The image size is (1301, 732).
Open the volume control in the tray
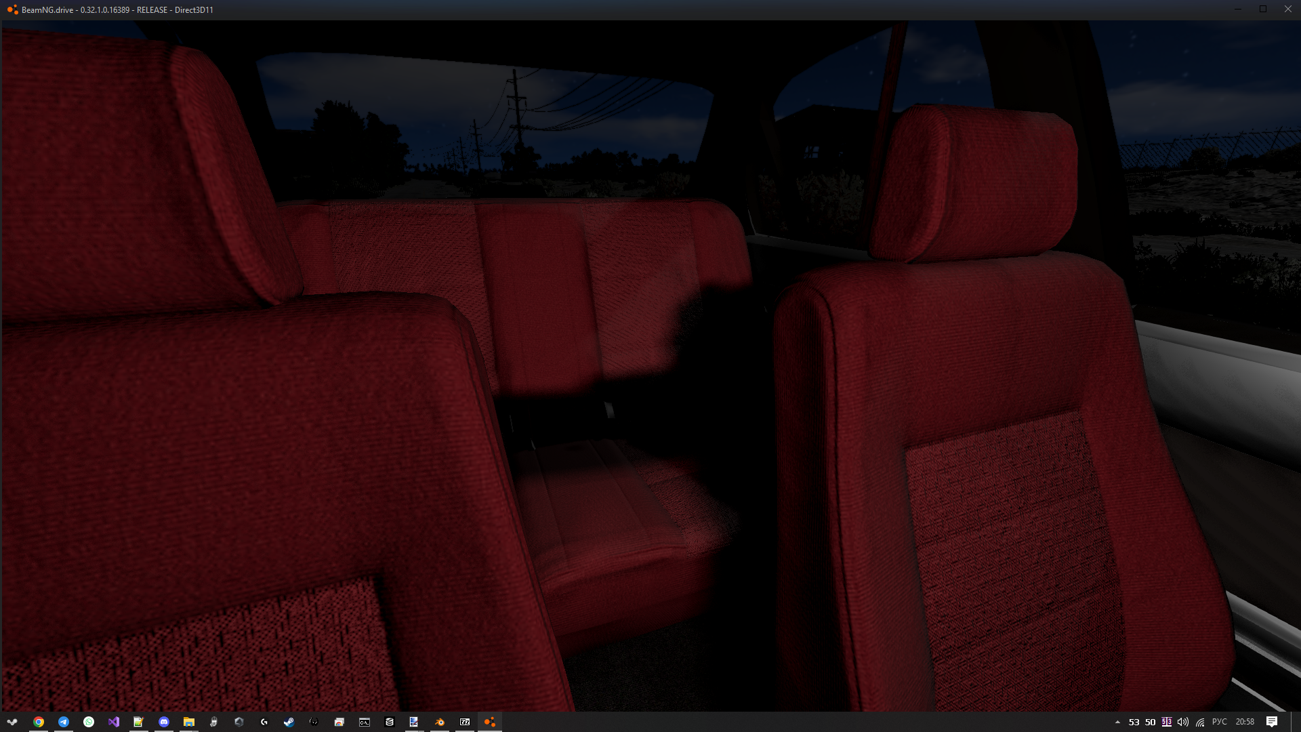[x=1183, y=722]
